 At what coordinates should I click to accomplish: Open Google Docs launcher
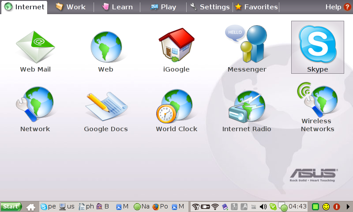click(106, 111)
